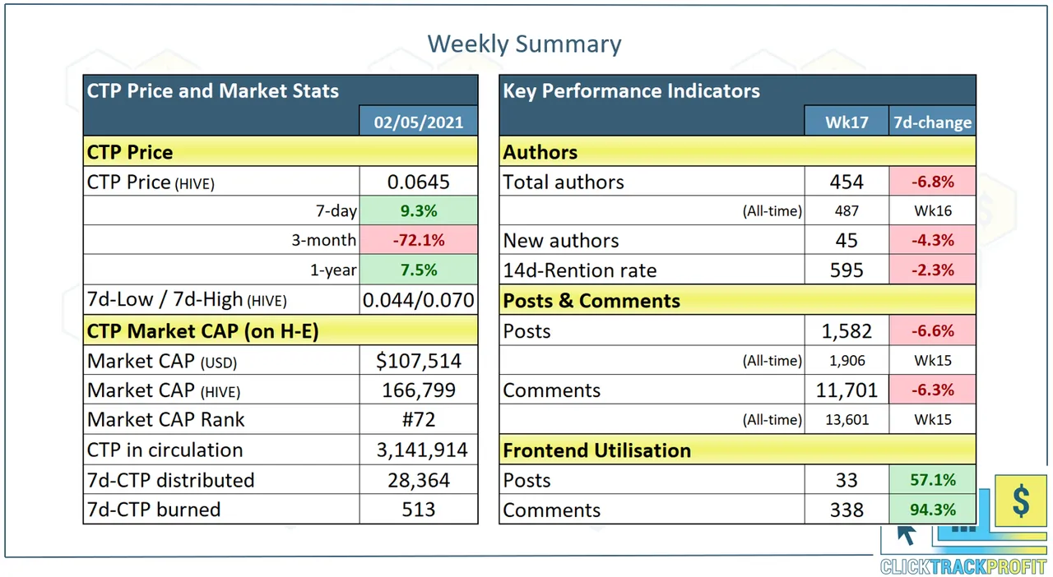Click the 94.3% frontend comments change
This screenshot has height=577, width=1053.
[x=933, y=510]
